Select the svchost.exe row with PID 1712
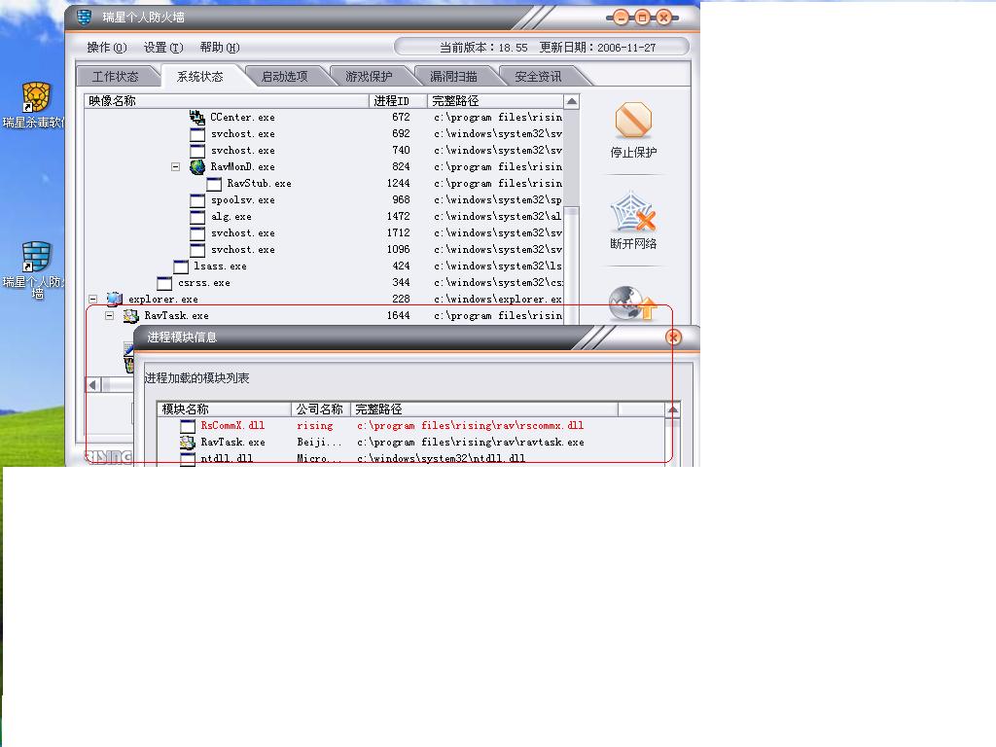Image resolution: width=996 pixels, height=747 pixels. coord(323,233)
